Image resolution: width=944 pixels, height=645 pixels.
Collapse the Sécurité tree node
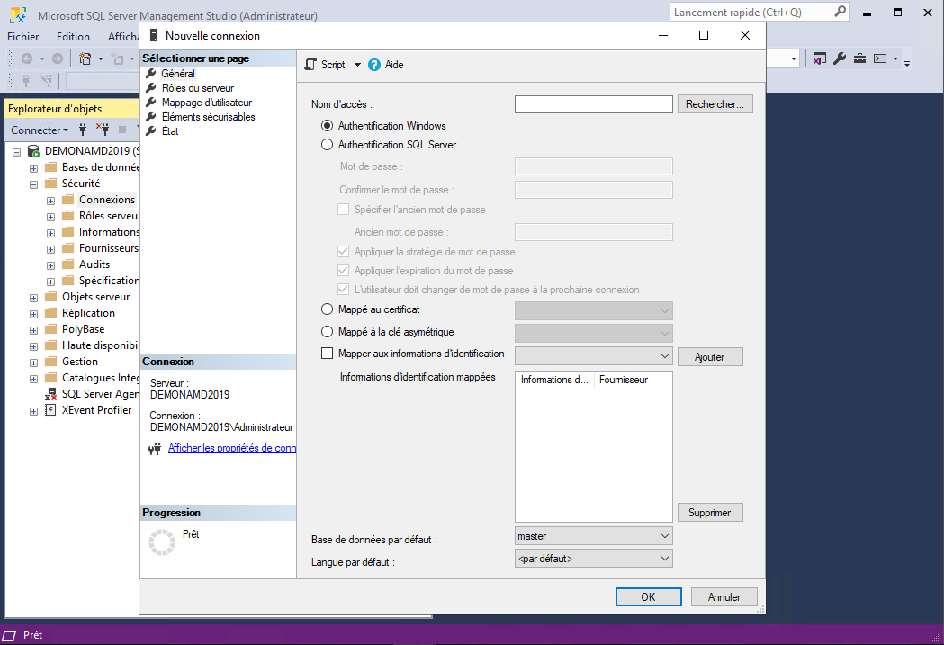pyautogui.click(x=33, y=184)
